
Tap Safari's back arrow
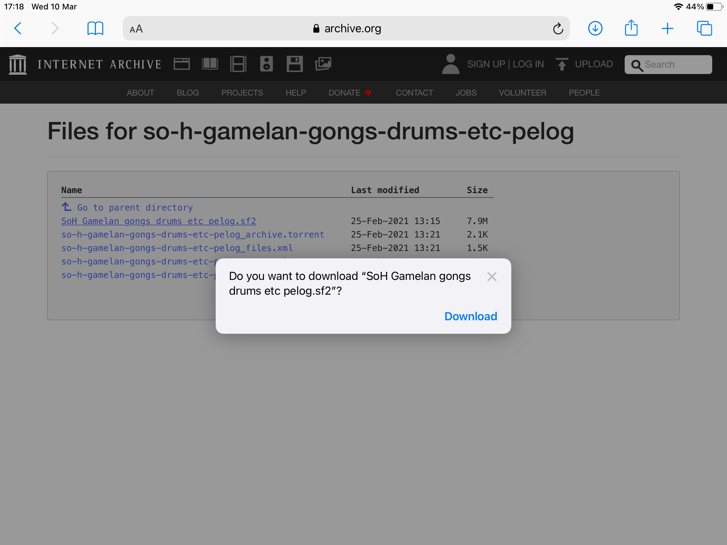click(18, 29)
